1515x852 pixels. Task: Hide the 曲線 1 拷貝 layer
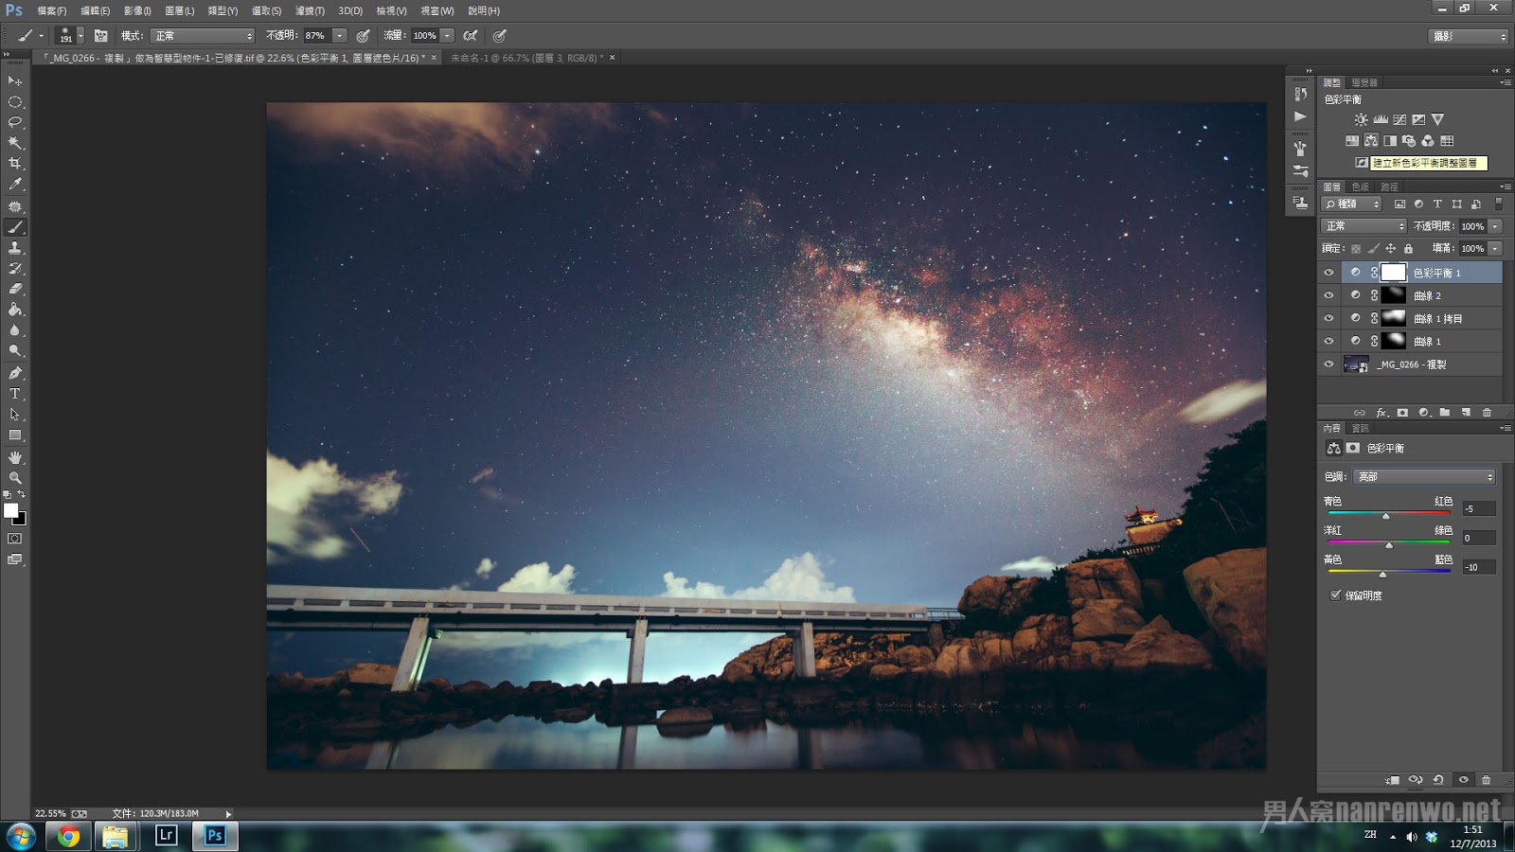pyautogui.click(x=1328, y=318)
